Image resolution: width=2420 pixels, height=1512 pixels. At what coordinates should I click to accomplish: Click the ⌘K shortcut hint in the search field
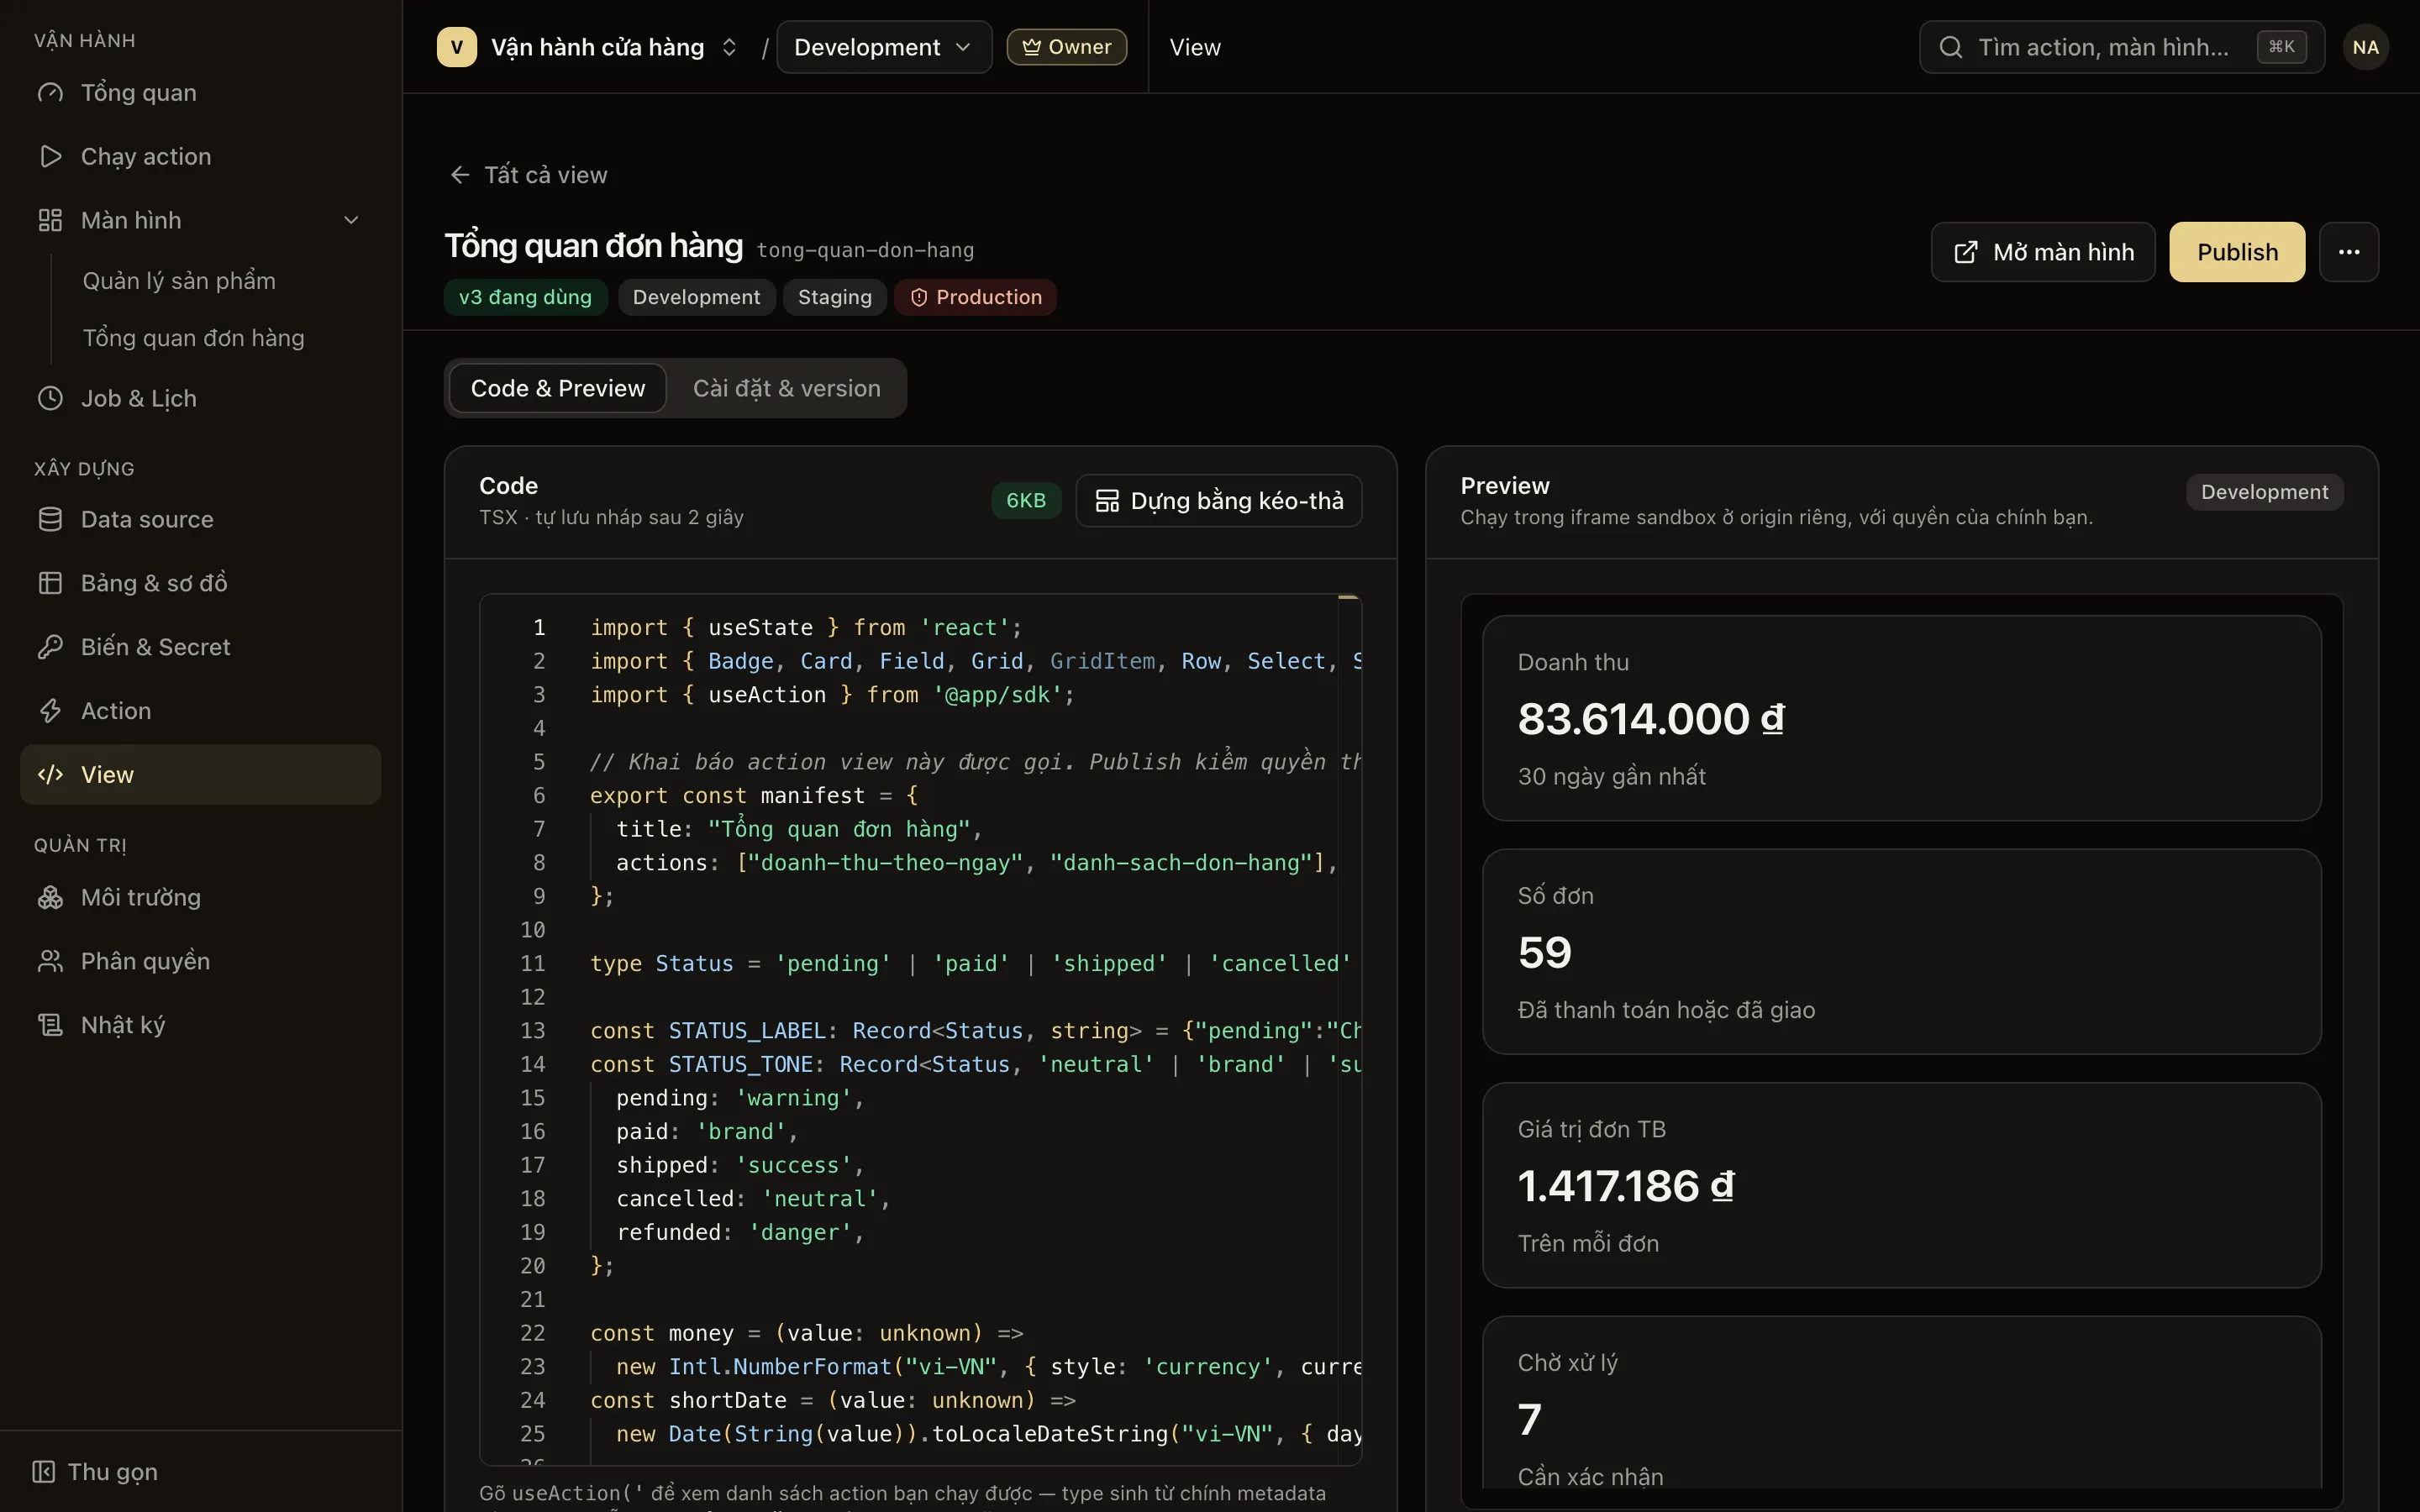[x=2281, y=47]
